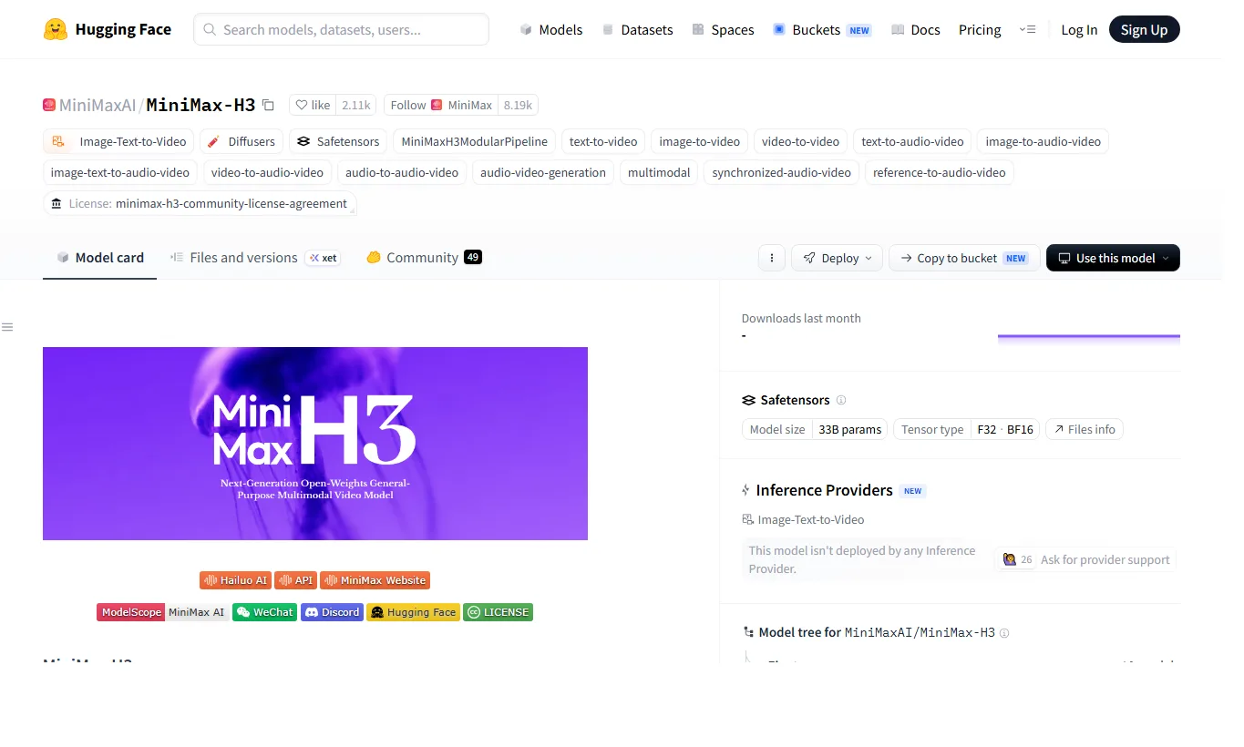Open the MiniMaxAI organization link
This screenshot has width=1244, height=747.
point(97,105)
